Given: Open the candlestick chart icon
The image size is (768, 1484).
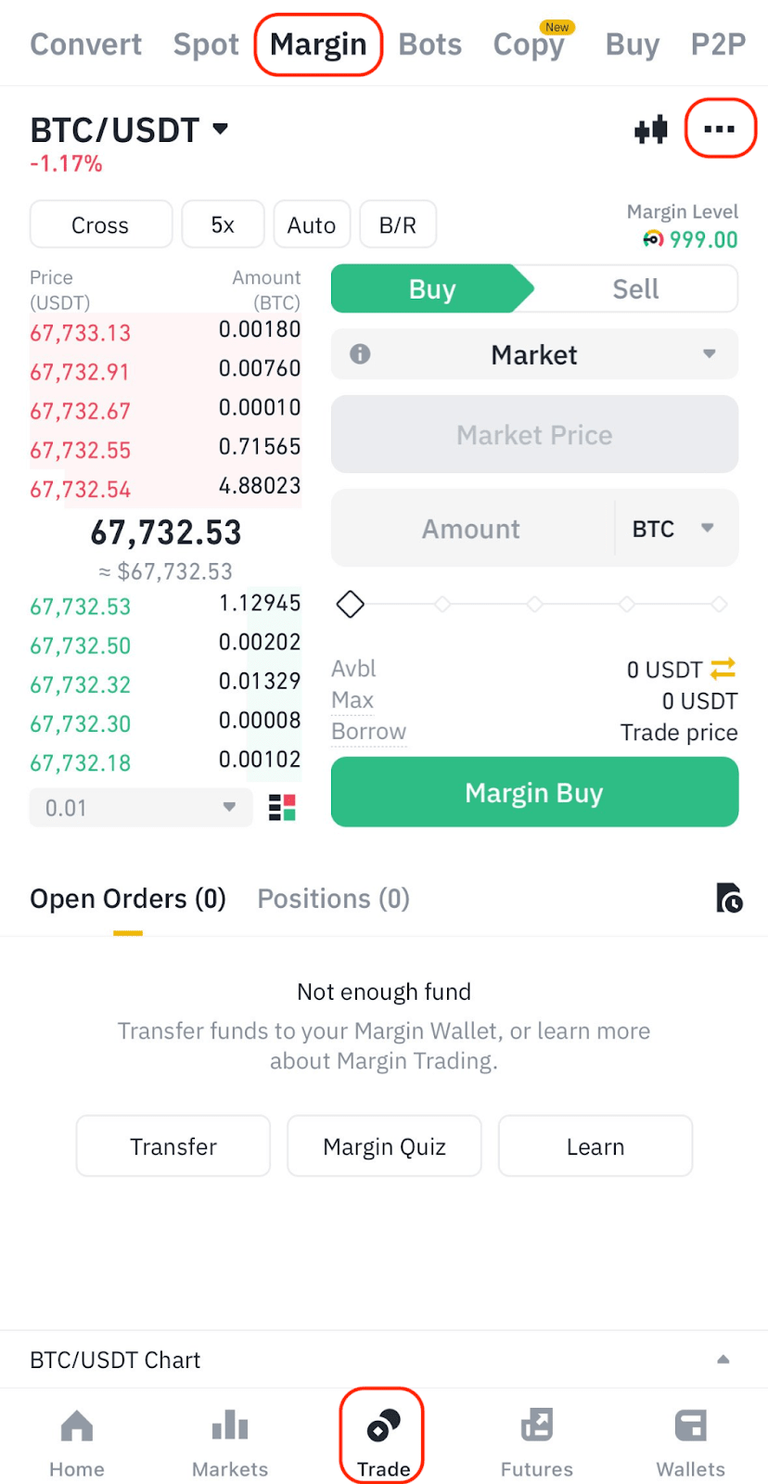Looking at the screenshot, I should click(x=651, y=130).
